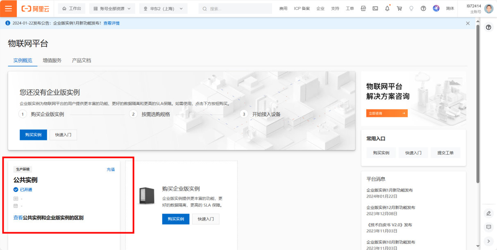
Task: Open the hamburger menu at top left
Action: (x=8, y=8)
